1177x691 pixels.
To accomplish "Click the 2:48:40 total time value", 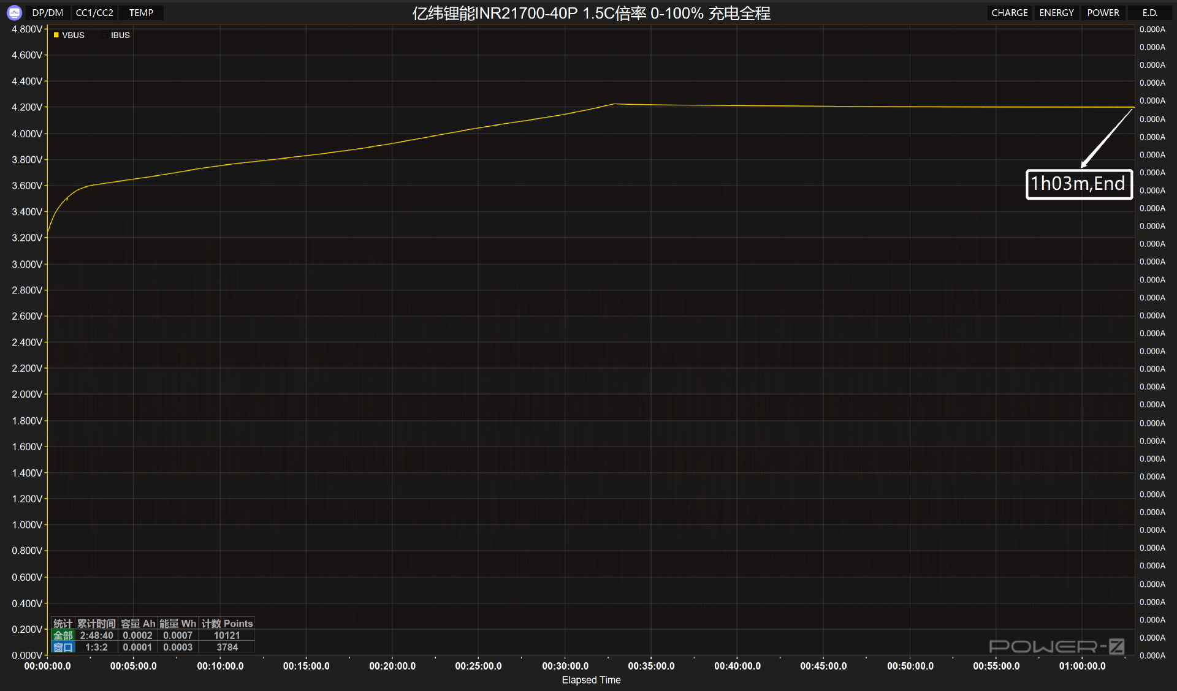I will coord(96,635).
